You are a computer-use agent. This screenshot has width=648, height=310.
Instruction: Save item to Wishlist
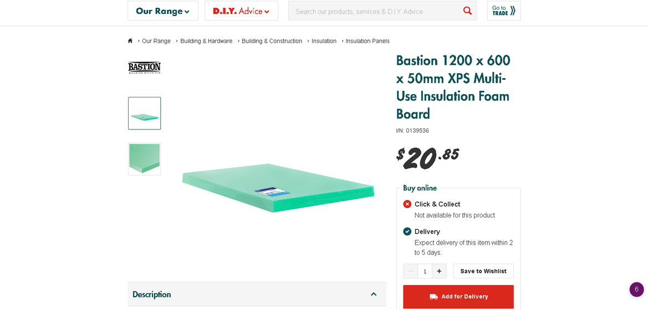[x=483, y=271]
